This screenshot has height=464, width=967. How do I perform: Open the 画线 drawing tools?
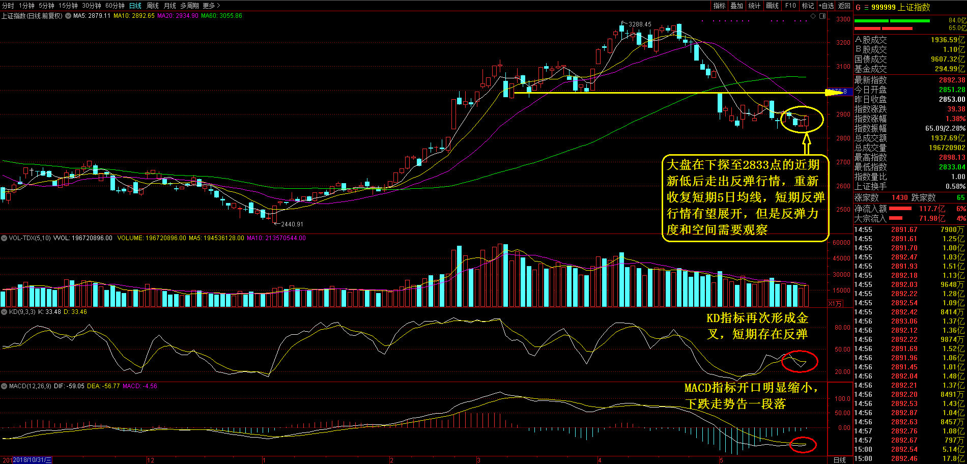coord(773,6)
